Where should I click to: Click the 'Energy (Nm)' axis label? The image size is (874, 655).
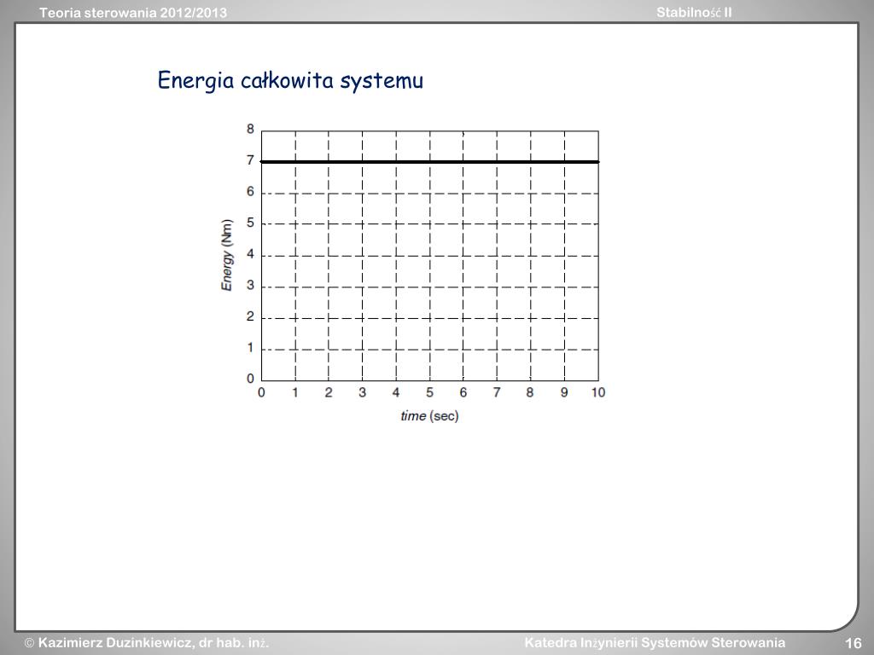[227, 254]
